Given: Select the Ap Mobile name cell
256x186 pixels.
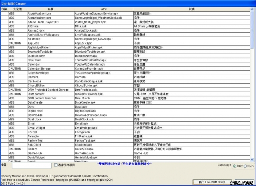Looking at the screenshot, I should (50, 39).
